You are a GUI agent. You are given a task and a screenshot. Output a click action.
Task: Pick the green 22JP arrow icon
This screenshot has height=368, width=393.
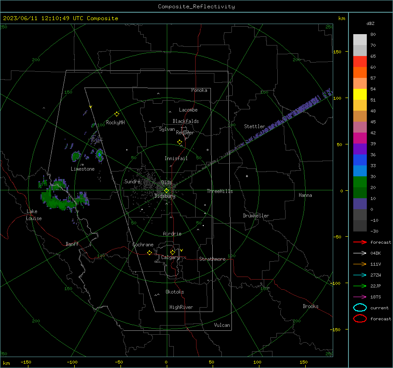360,286
